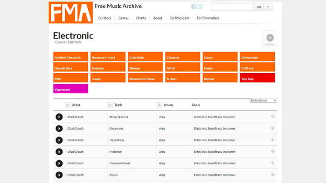
Task: Open Chad Crouch artist in Shipping Lanes row
Action: coord(75,117)
